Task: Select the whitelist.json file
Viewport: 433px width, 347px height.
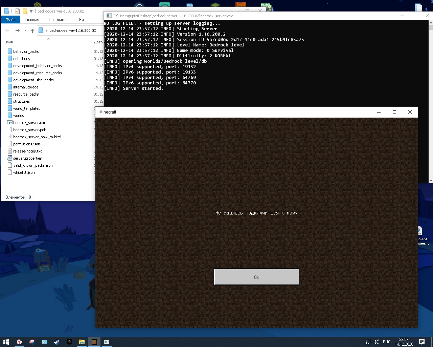Action: tap(24, 172)
